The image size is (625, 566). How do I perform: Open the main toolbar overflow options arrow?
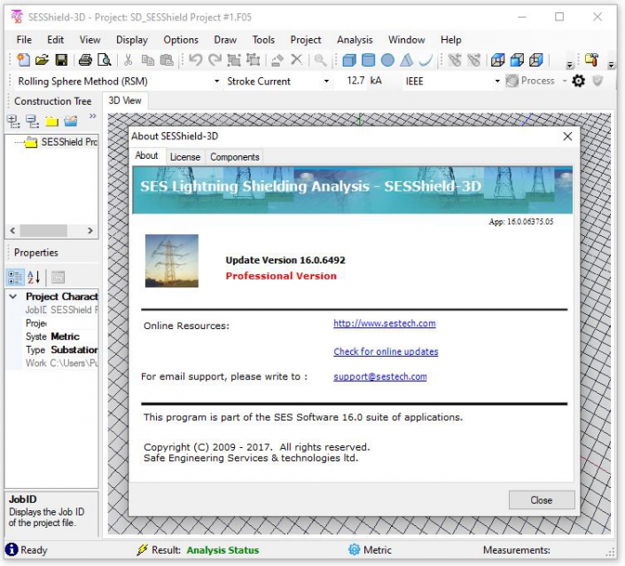[570, 65]
